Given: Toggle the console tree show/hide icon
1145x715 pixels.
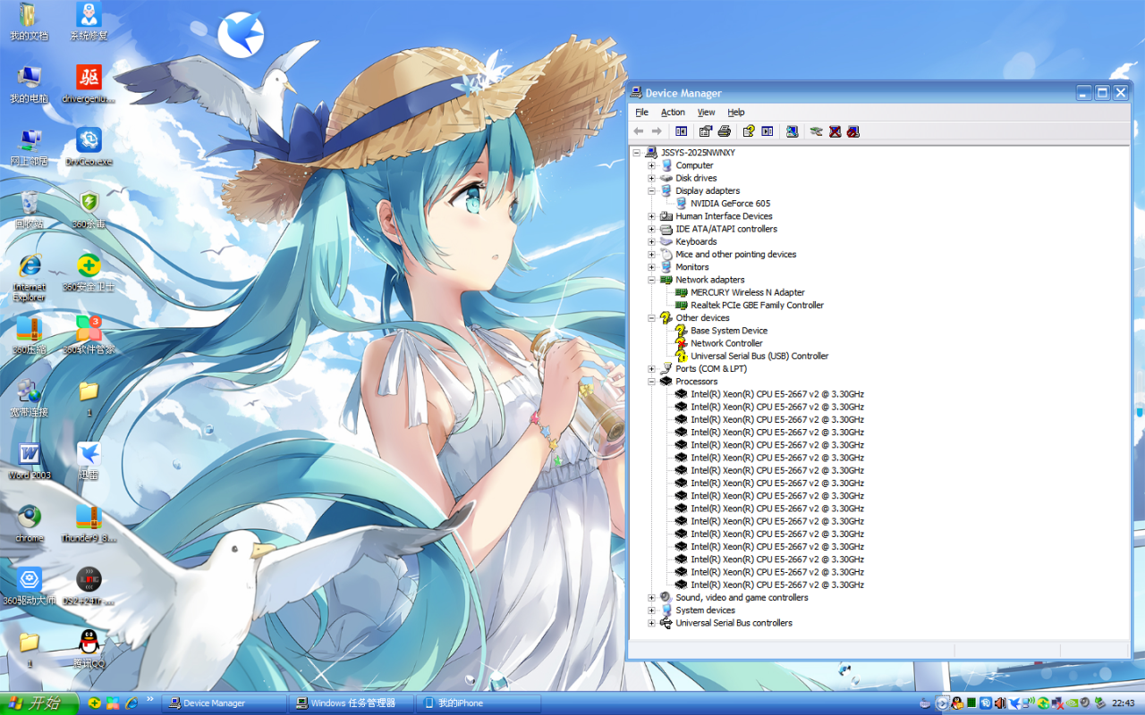Looking at the screenshot, I should click(x=682, y=131).
